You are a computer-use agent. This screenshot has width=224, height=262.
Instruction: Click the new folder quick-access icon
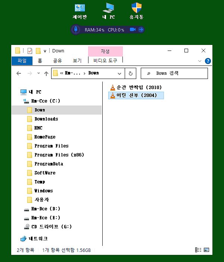pyautogui.click(x=38, y=51)
